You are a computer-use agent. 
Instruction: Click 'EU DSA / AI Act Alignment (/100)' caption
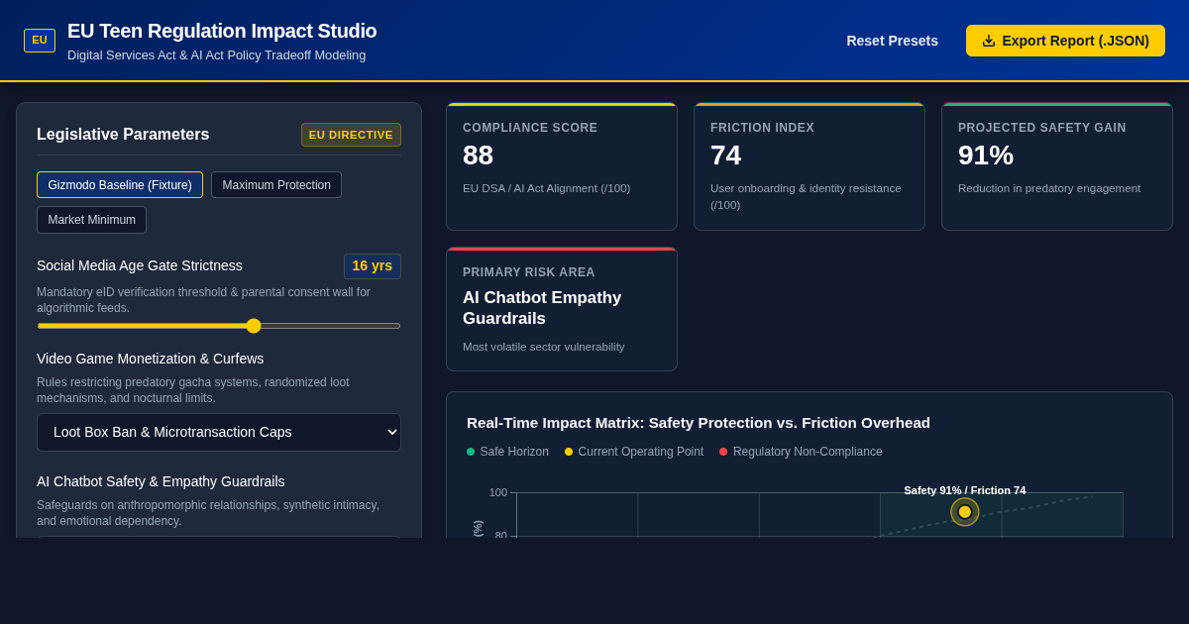(547, 188)
